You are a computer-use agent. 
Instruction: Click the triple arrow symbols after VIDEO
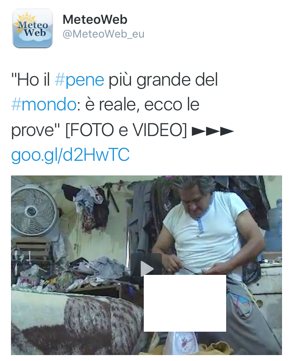click(212, 131)
